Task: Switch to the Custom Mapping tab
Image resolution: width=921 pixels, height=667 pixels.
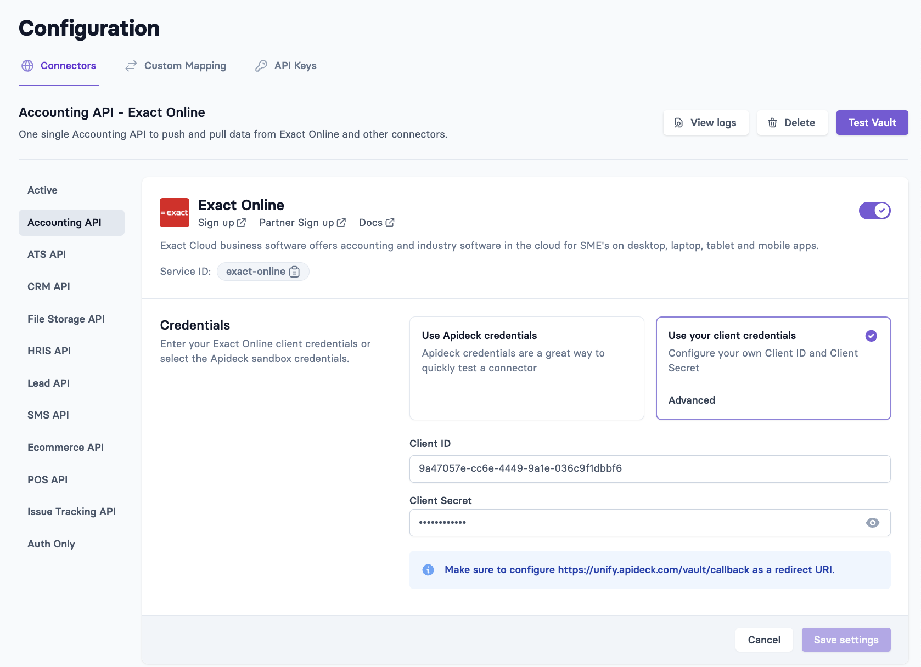Action: pyautogui.click(x=176, y=66)
